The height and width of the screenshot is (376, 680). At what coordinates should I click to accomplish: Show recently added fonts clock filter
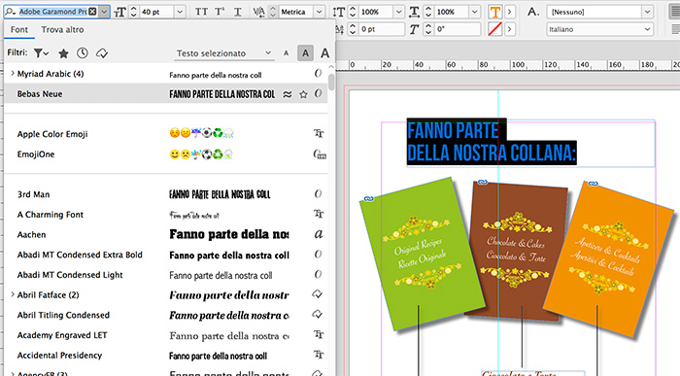(x=82, y=52)
